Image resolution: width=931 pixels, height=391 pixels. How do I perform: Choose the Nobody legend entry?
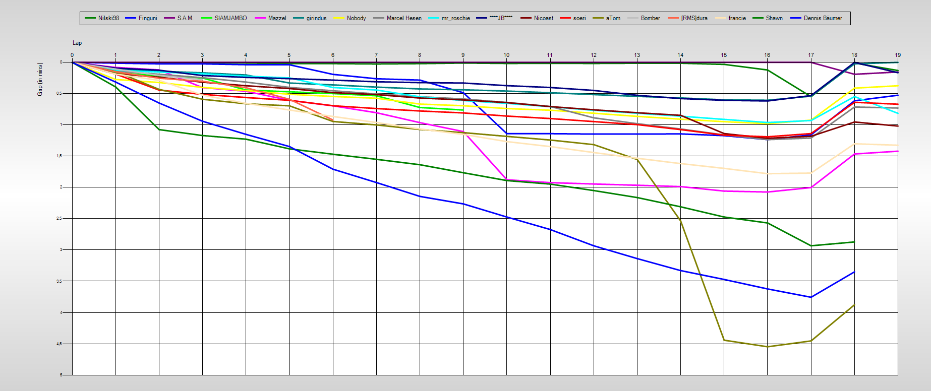coord(356,18)
